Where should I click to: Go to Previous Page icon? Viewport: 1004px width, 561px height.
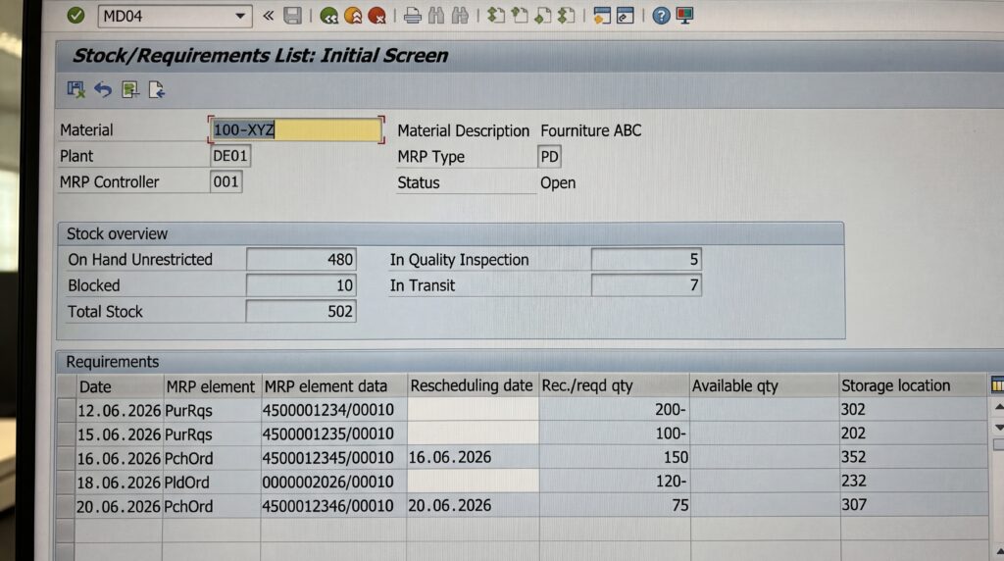pyautogui.click(x=520, y=16)
